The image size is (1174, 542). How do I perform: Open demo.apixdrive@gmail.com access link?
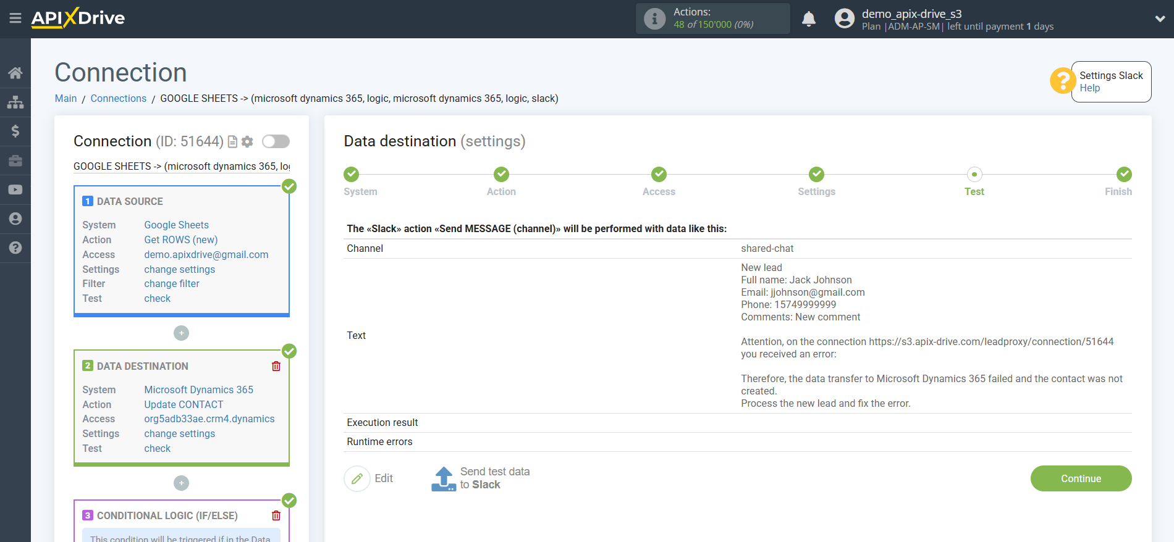[206, 254]
